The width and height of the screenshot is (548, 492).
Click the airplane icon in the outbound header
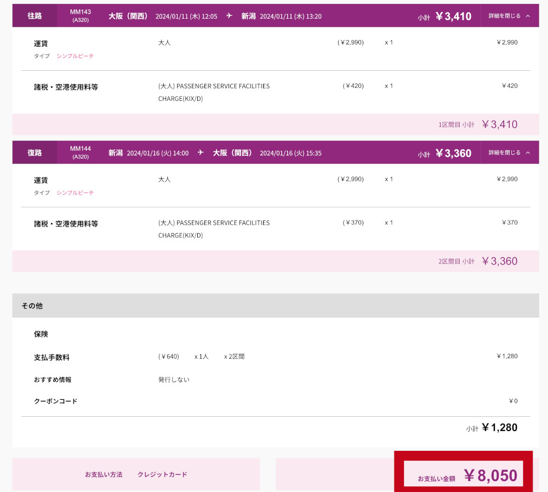[229, 16]
